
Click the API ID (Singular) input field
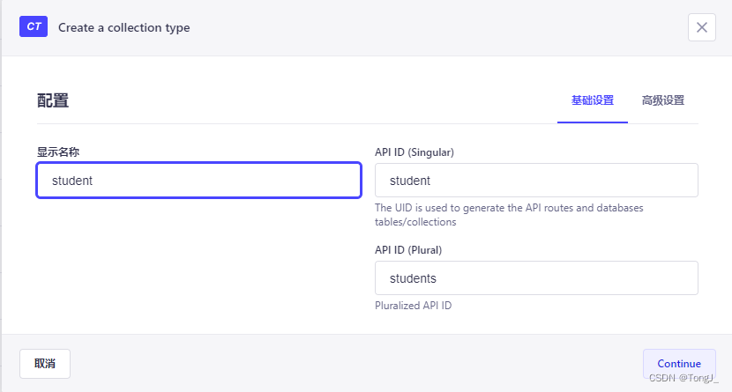[x=536, y=181]
